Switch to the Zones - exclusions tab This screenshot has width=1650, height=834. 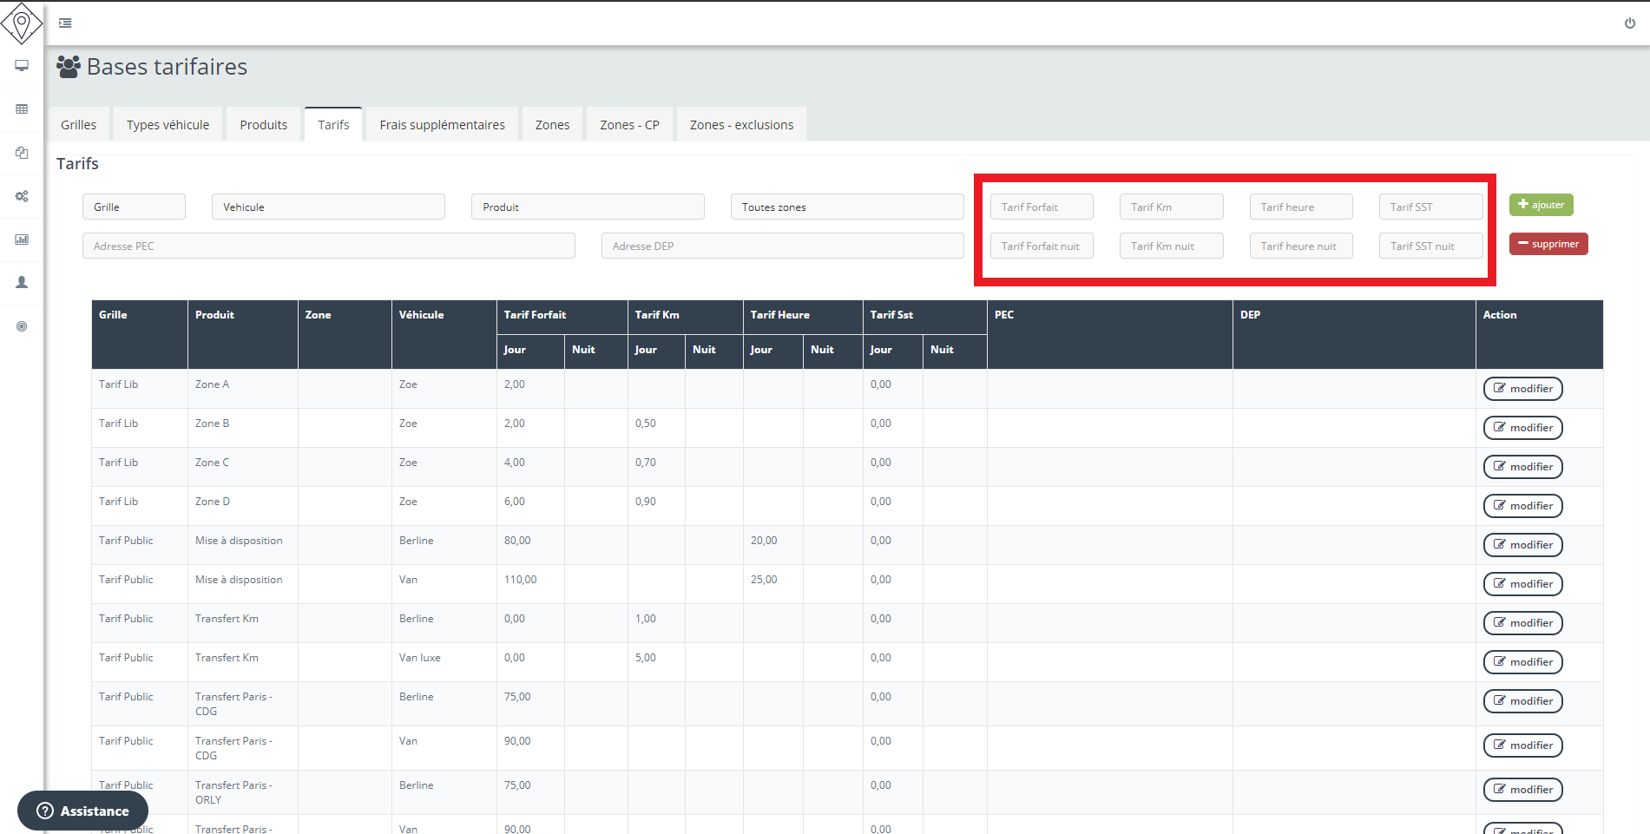point(741,125)
